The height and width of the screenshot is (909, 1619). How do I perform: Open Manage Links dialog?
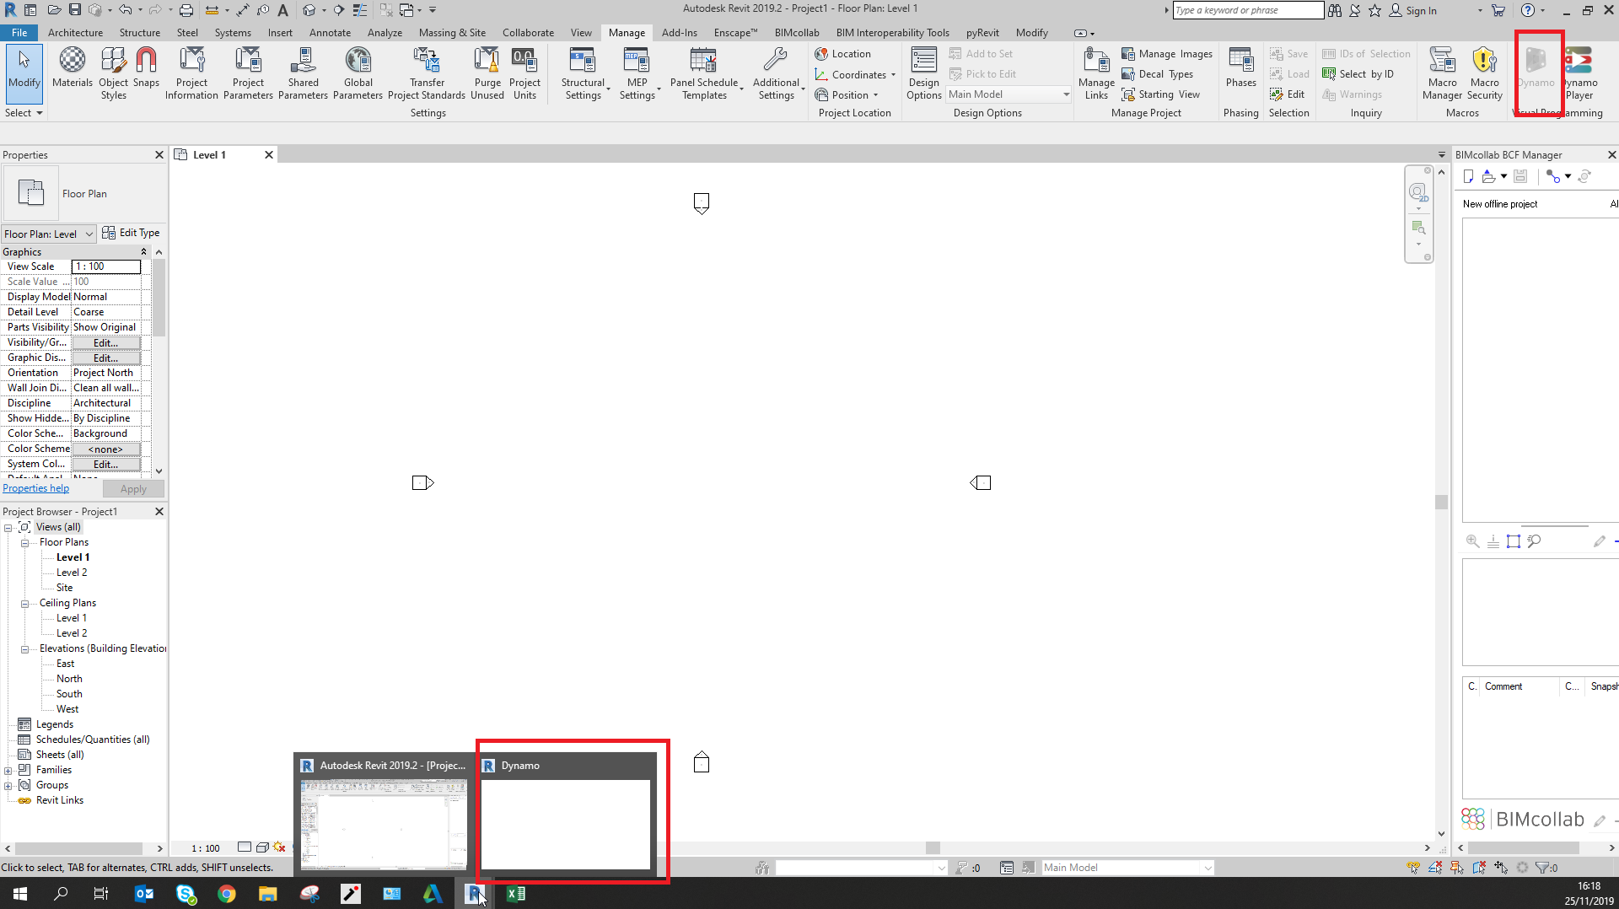(x=1096, y=73)
